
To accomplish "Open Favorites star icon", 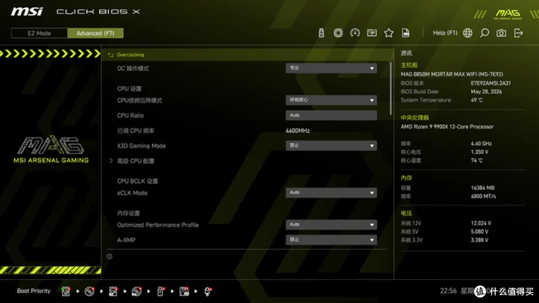I will (x=388, y=33).
